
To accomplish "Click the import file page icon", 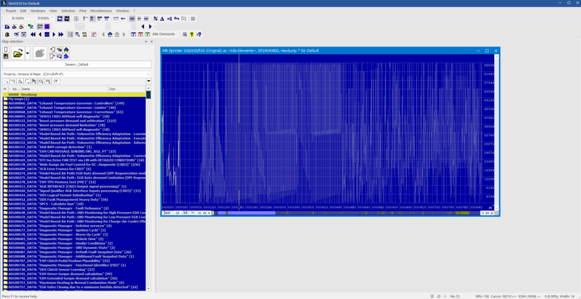I will click(x=52, y=49).
